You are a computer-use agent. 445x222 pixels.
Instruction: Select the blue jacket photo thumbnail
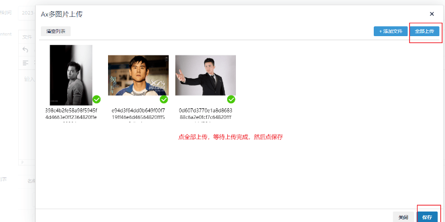click(138, 75)
